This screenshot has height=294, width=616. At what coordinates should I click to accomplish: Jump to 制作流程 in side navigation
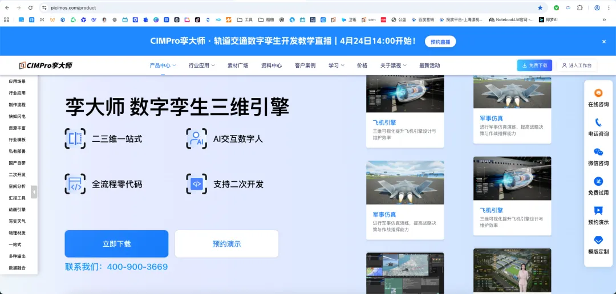pyautogui.click(x=17, y=105)
